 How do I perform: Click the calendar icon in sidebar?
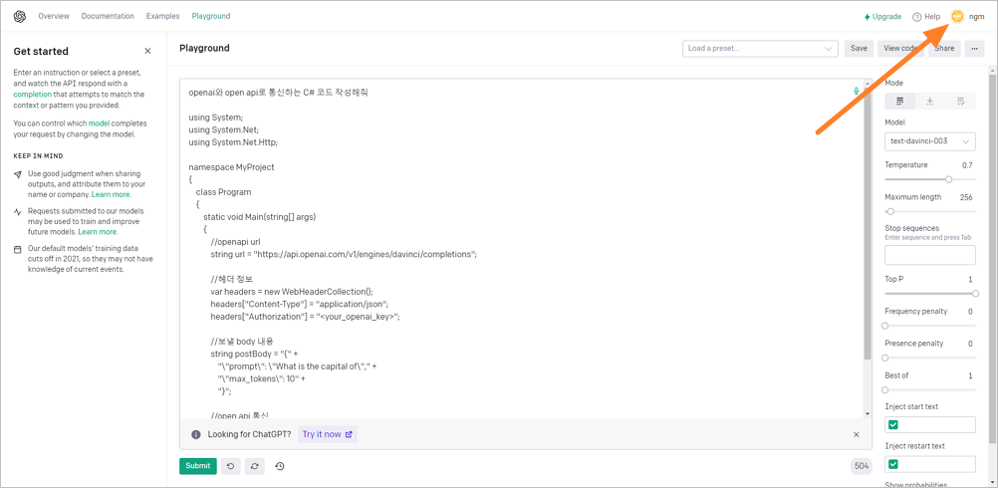18,249
